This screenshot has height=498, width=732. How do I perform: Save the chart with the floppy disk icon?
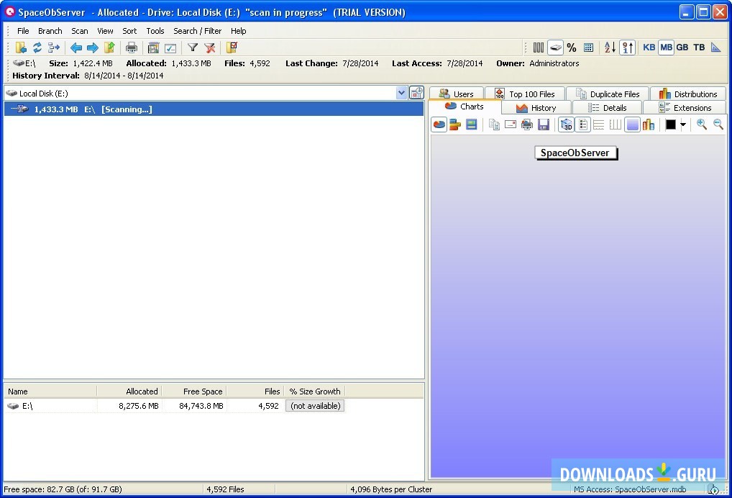coord(544,124)
